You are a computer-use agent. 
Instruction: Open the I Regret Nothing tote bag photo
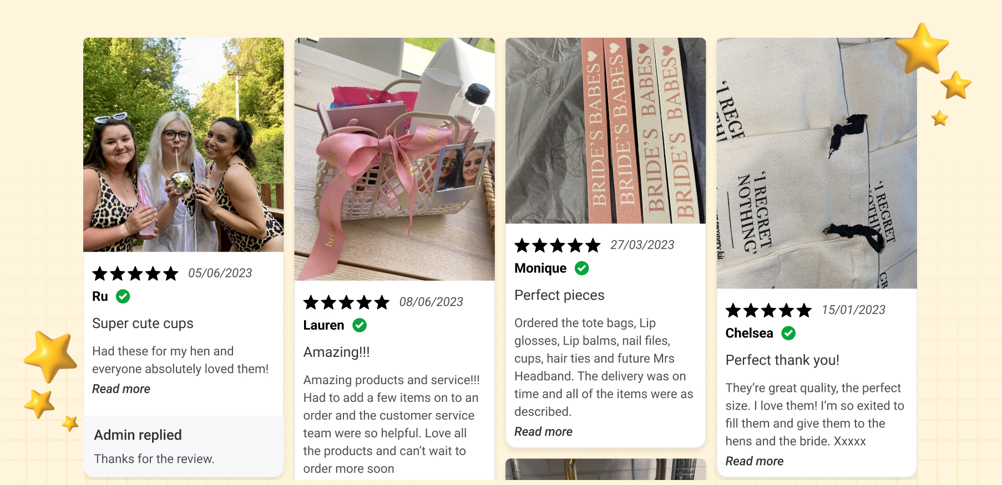tap(817, 163)
